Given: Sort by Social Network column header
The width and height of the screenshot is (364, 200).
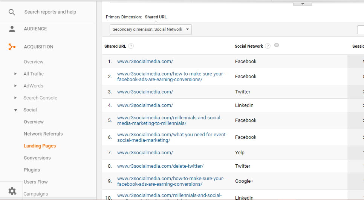Looking at the screenshot, I should pos(249,46).
